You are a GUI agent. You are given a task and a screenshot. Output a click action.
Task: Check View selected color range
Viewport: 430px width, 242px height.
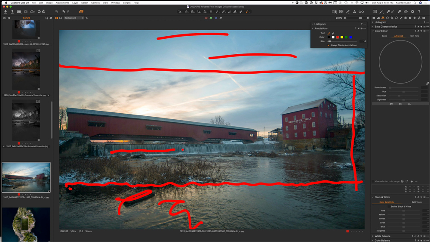tap(373, 181)
